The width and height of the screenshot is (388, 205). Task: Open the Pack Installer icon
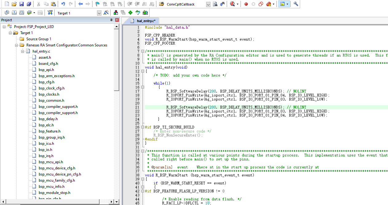pos(145,13)
